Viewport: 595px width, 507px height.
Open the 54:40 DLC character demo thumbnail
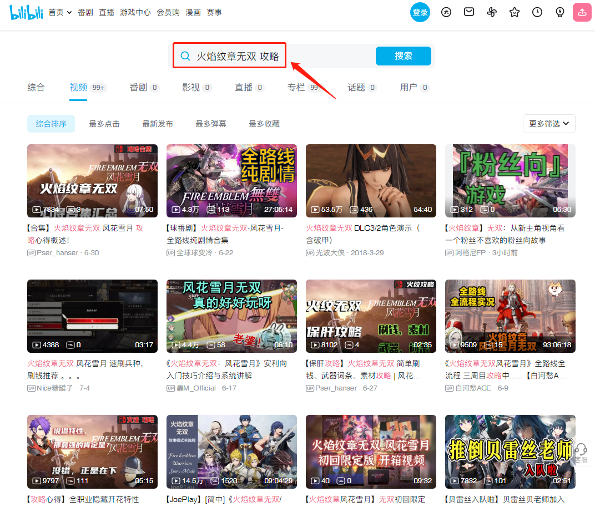(x=371, y=180)
